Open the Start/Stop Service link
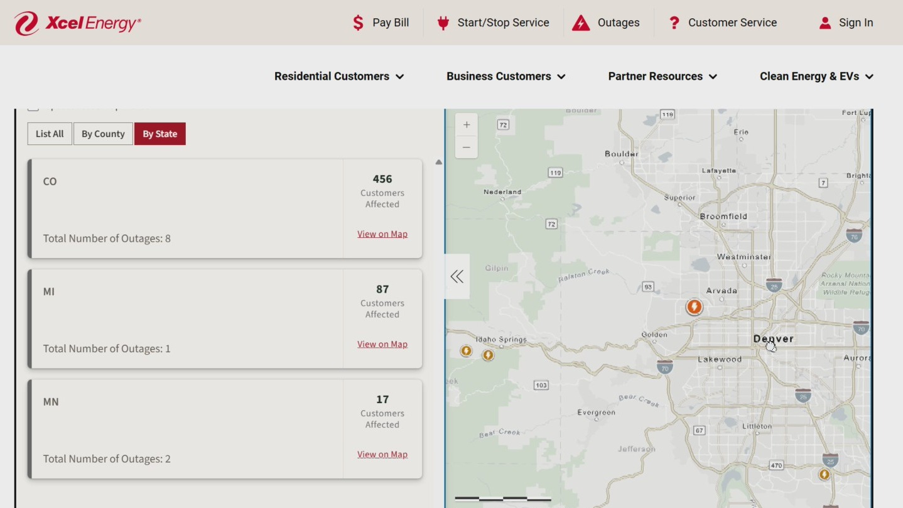903x508 pixels. tap(504, 23)
